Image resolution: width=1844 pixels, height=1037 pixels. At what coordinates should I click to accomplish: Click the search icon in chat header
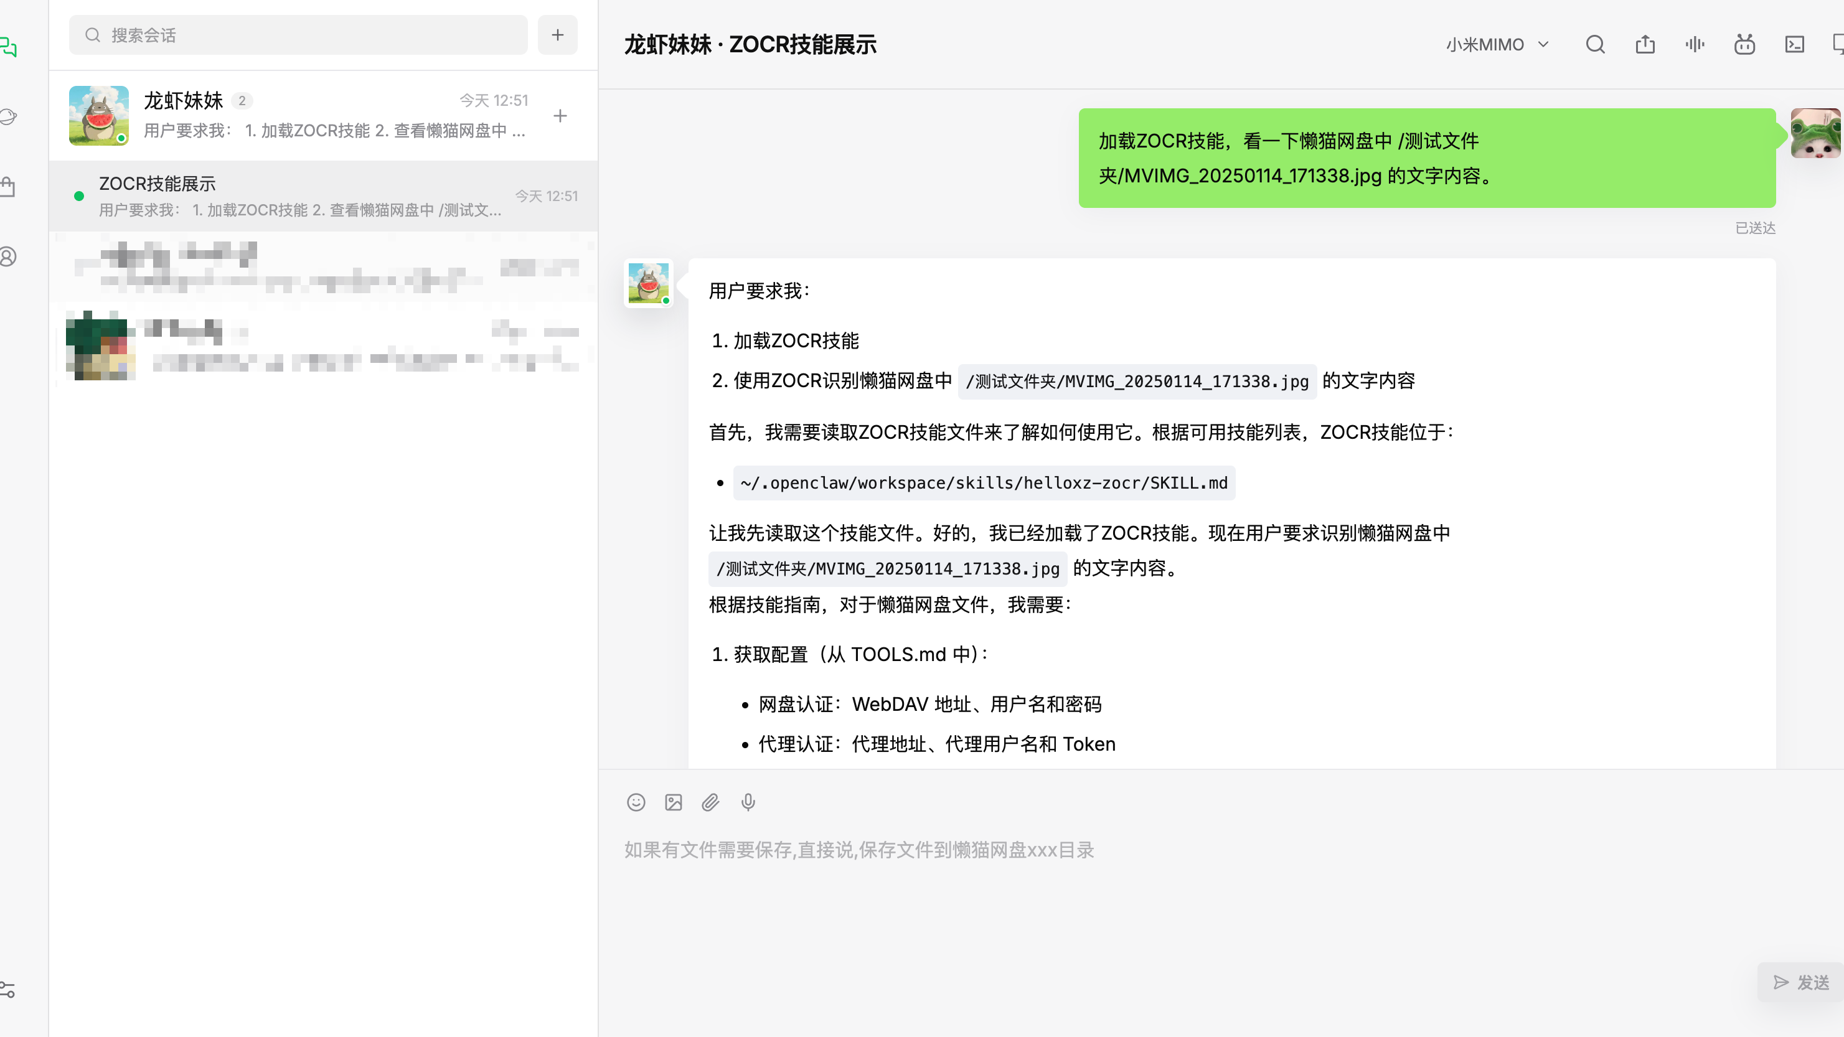(1595, 44)
